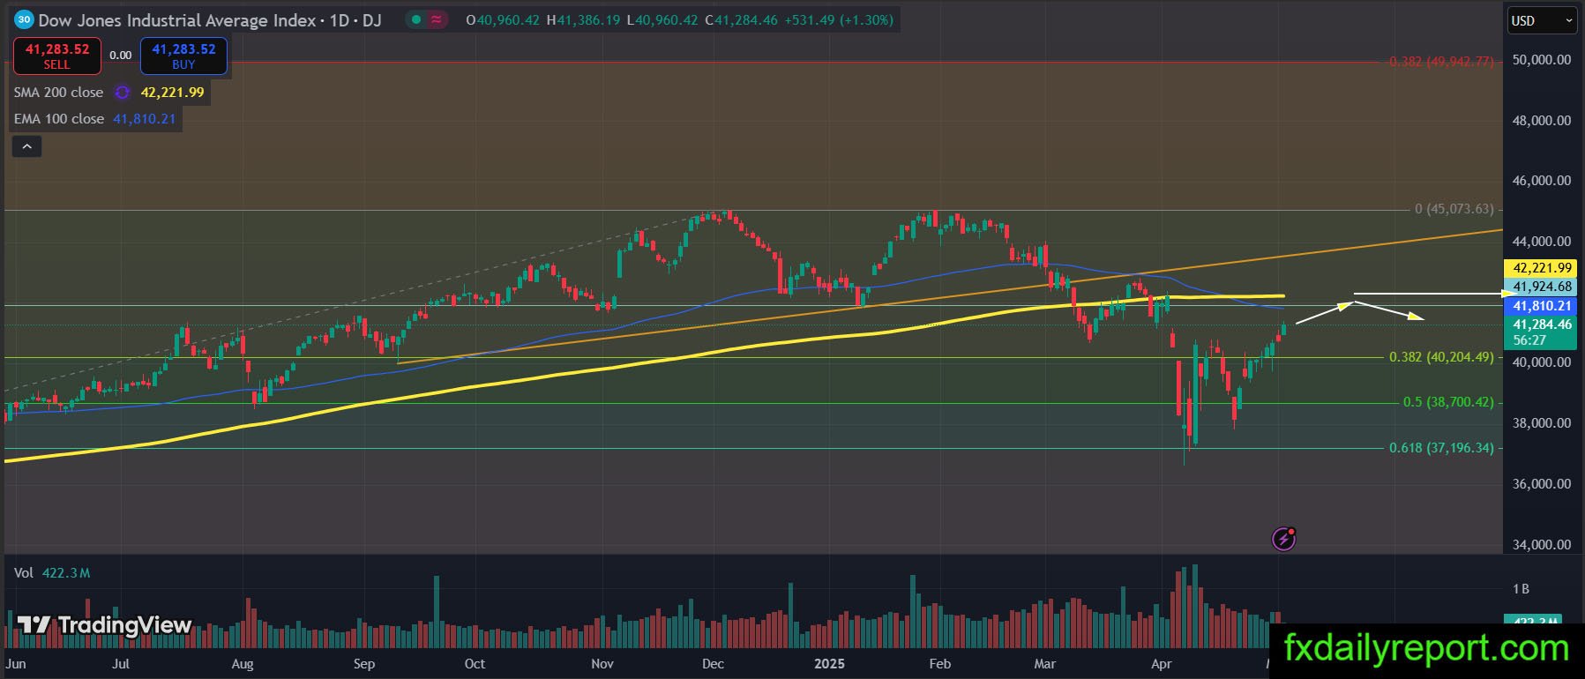This screenshot has height=679, width=1585.
Task: Click the 34,000.00 price axis value
Action: coord(1541,545)
